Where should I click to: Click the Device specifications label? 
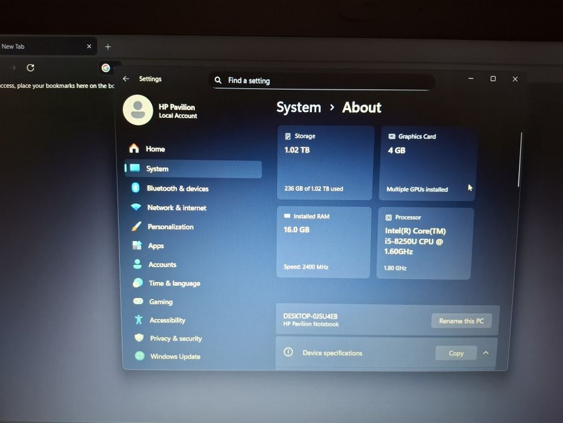(x=332, y=352)
